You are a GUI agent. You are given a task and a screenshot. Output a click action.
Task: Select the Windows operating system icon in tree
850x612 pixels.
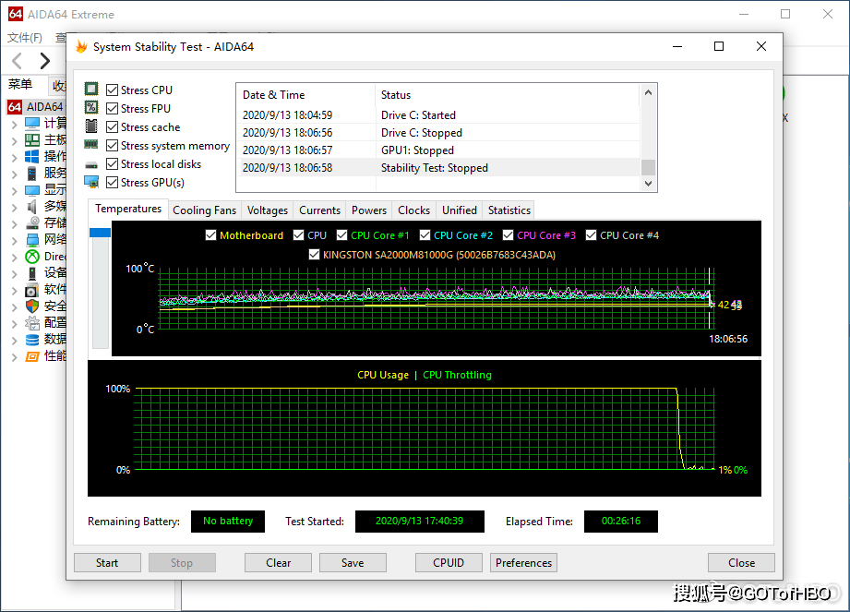point(32,157)
